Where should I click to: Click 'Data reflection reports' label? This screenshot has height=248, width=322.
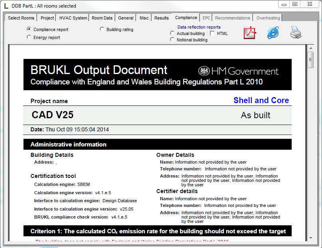[199, 27]
